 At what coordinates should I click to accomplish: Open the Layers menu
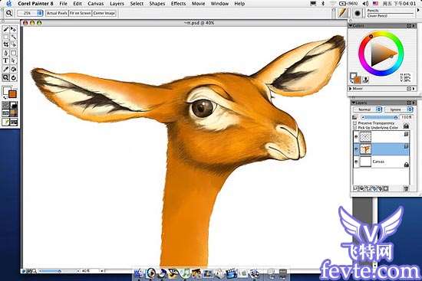(117, 4)
